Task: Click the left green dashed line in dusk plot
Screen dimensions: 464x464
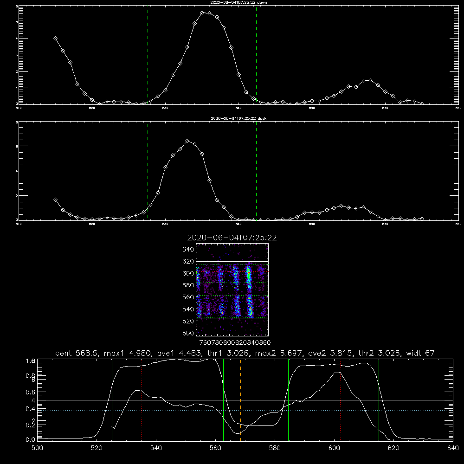Action: (148, 171)
